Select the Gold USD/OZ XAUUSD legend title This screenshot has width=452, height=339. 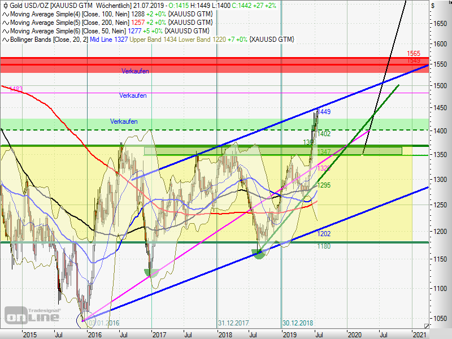click(x=51, y=5)
